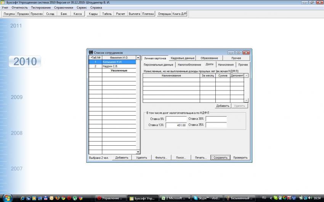This screenshot has height=202, width=324.
Task: Click the Ставка 13% input field
Action: (176, 125)
